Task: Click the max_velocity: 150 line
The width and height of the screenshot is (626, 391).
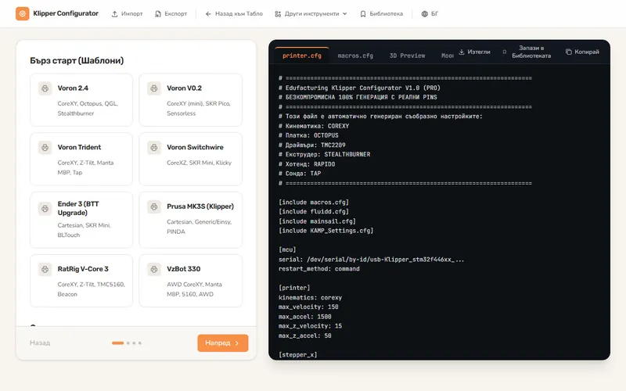Action: pyautogui.click(x=308, y=307)
